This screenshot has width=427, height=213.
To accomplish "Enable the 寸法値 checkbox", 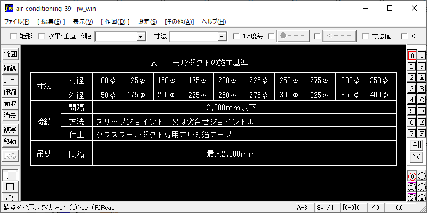I will (x=366, y=36).
